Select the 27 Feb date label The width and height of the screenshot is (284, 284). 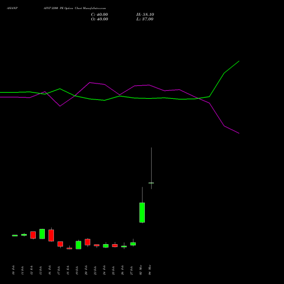tap(131, 270)
